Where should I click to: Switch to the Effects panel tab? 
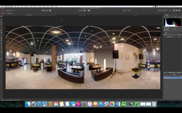(173, 33)
